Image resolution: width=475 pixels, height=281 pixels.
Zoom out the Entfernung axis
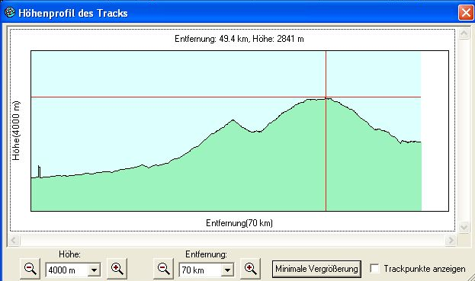(164, 269)
